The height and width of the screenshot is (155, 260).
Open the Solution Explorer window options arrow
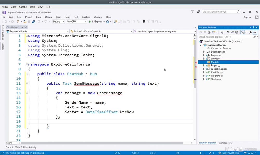[250, 28]
